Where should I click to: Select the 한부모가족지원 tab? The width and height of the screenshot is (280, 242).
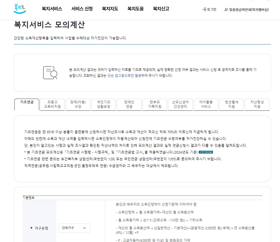click(155, 105)
